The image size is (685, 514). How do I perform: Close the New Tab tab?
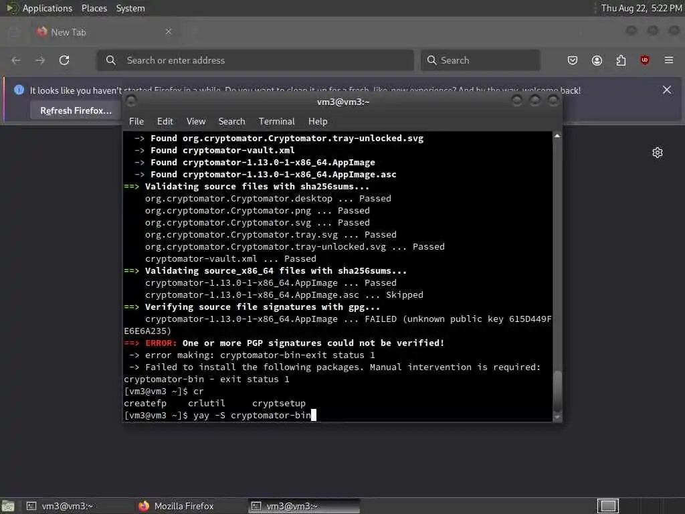169,31
